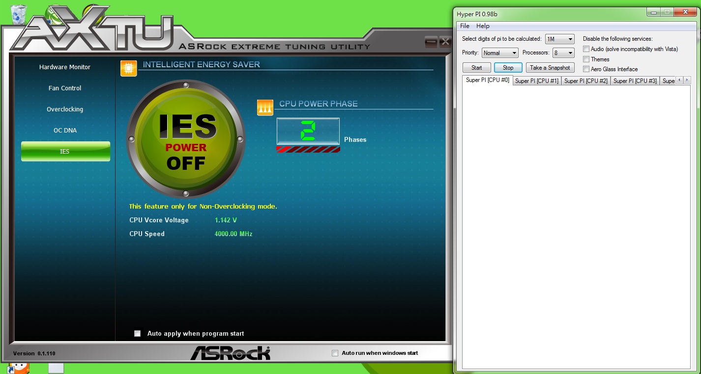Enable Auto run when windows start
Image resolution: width=701 pixels, height=374 pixels.
[x=335, y=353]
